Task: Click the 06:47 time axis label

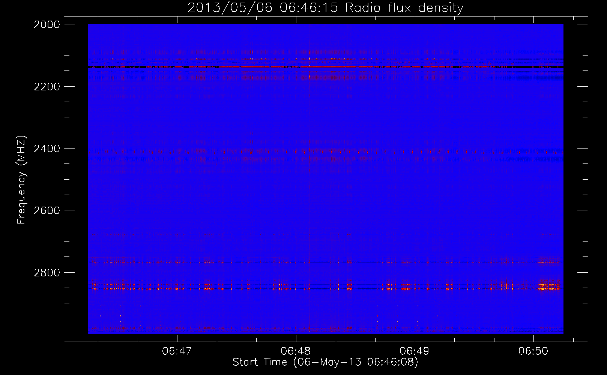Action: [177, 351]
